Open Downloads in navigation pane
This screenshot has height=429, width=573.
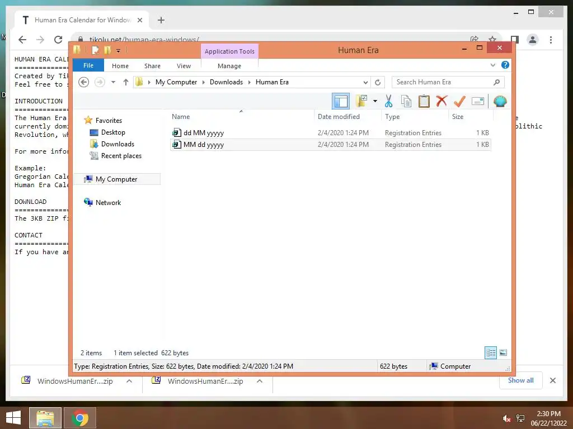click(x=118, y=144)
